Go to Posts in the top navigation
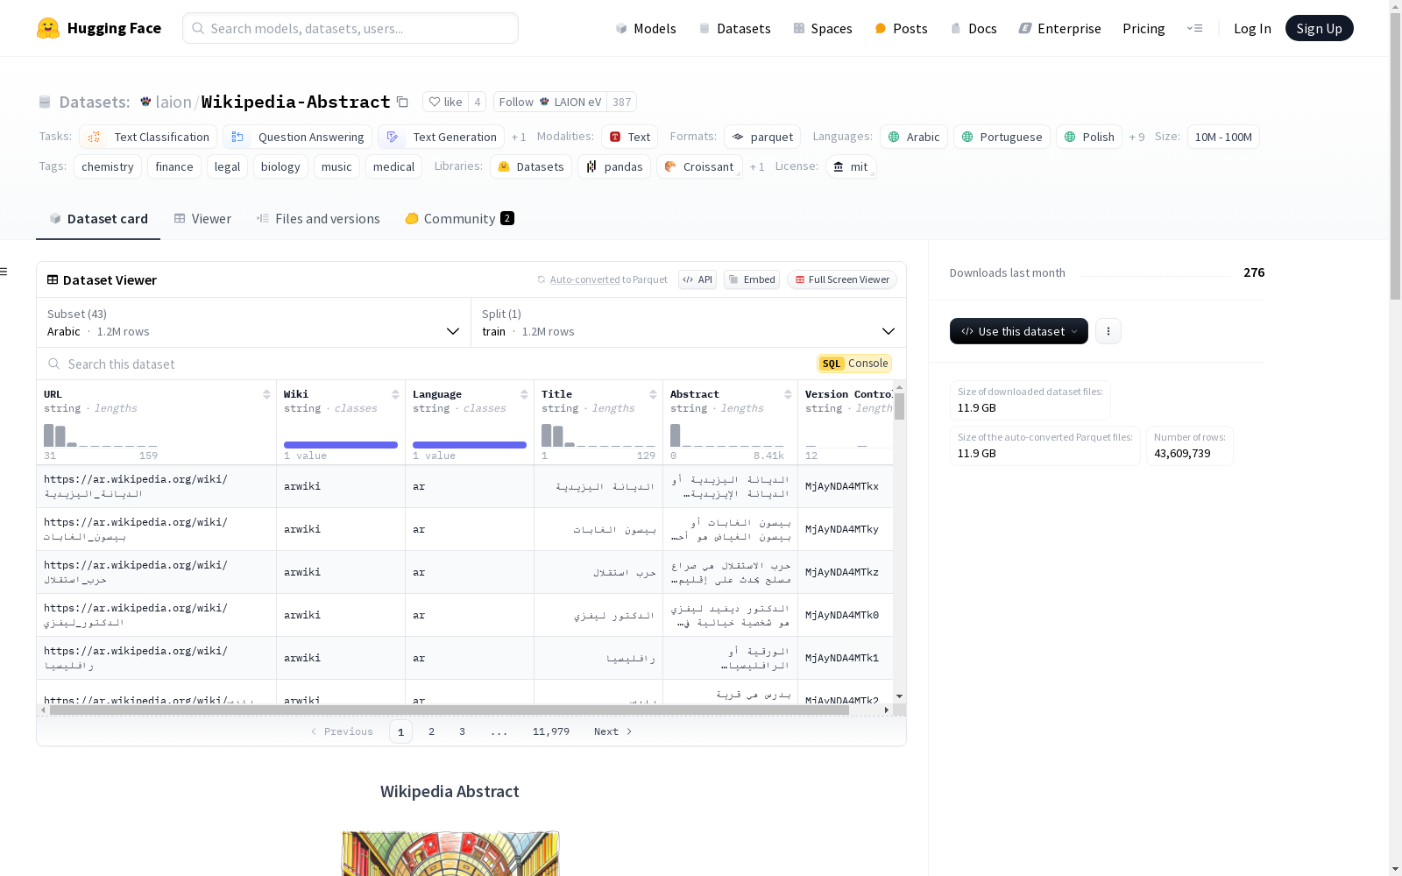1402x876 pixels. [x=902, y=28]
